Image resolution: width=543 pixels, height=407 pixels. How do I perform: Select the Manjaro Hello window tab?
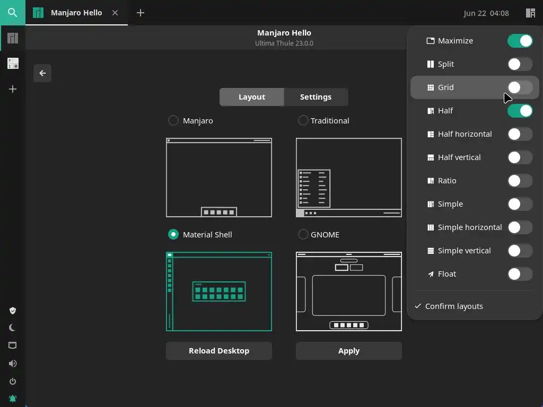point(76,13)
